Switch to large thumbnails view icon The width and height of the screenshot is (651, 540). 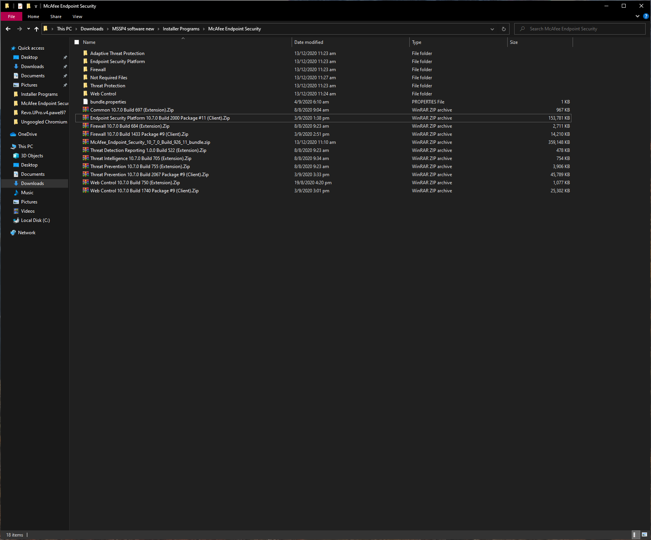tap(644, 535)
